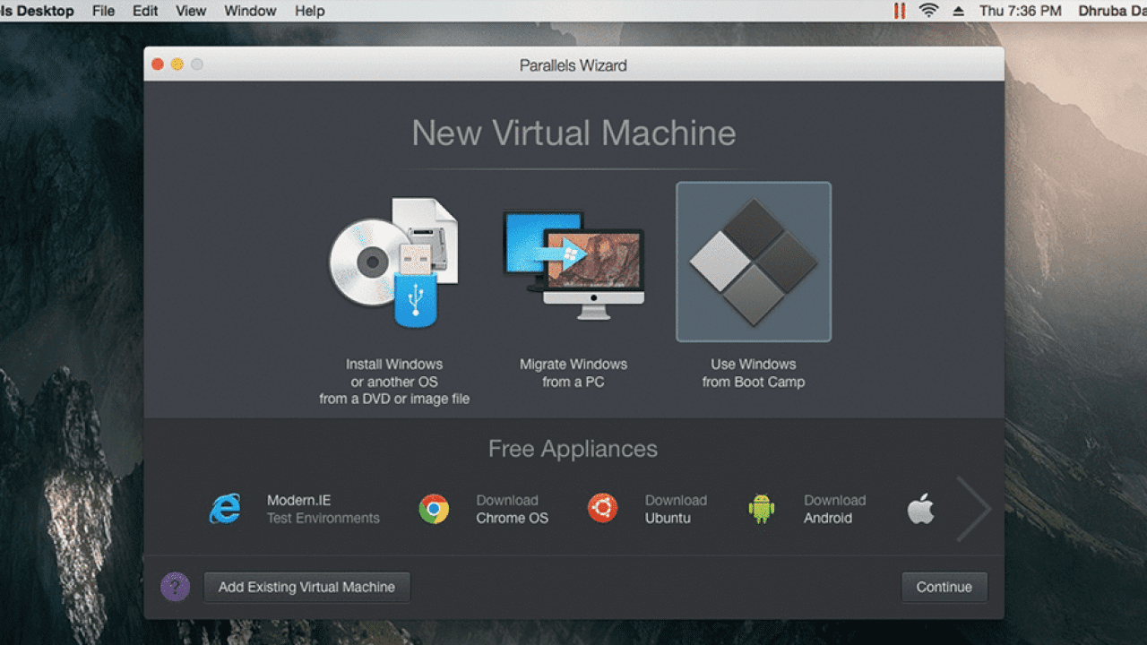This screenshot has width=1147, height=645.
Task: Select the Install Windows DVD and USB icon
Action: (x=393, y=263)
